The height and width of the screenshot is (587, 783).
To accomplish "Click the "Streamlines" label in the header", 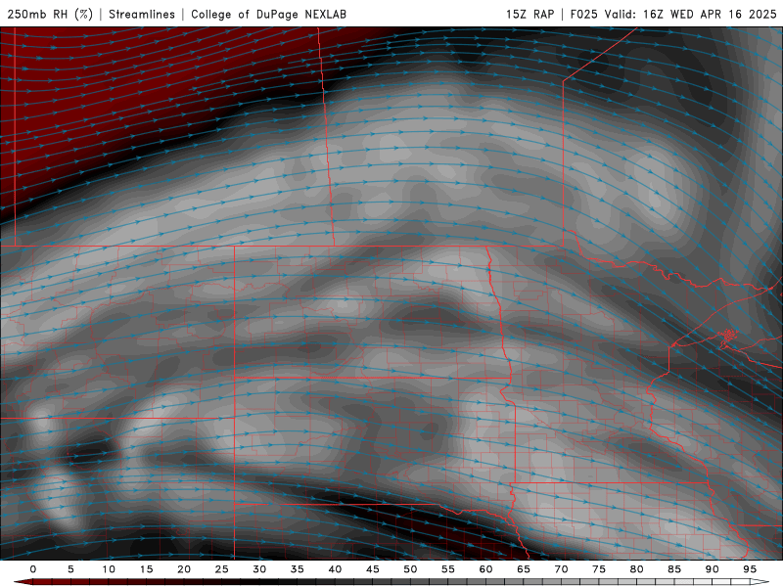I will coord(142,14).
